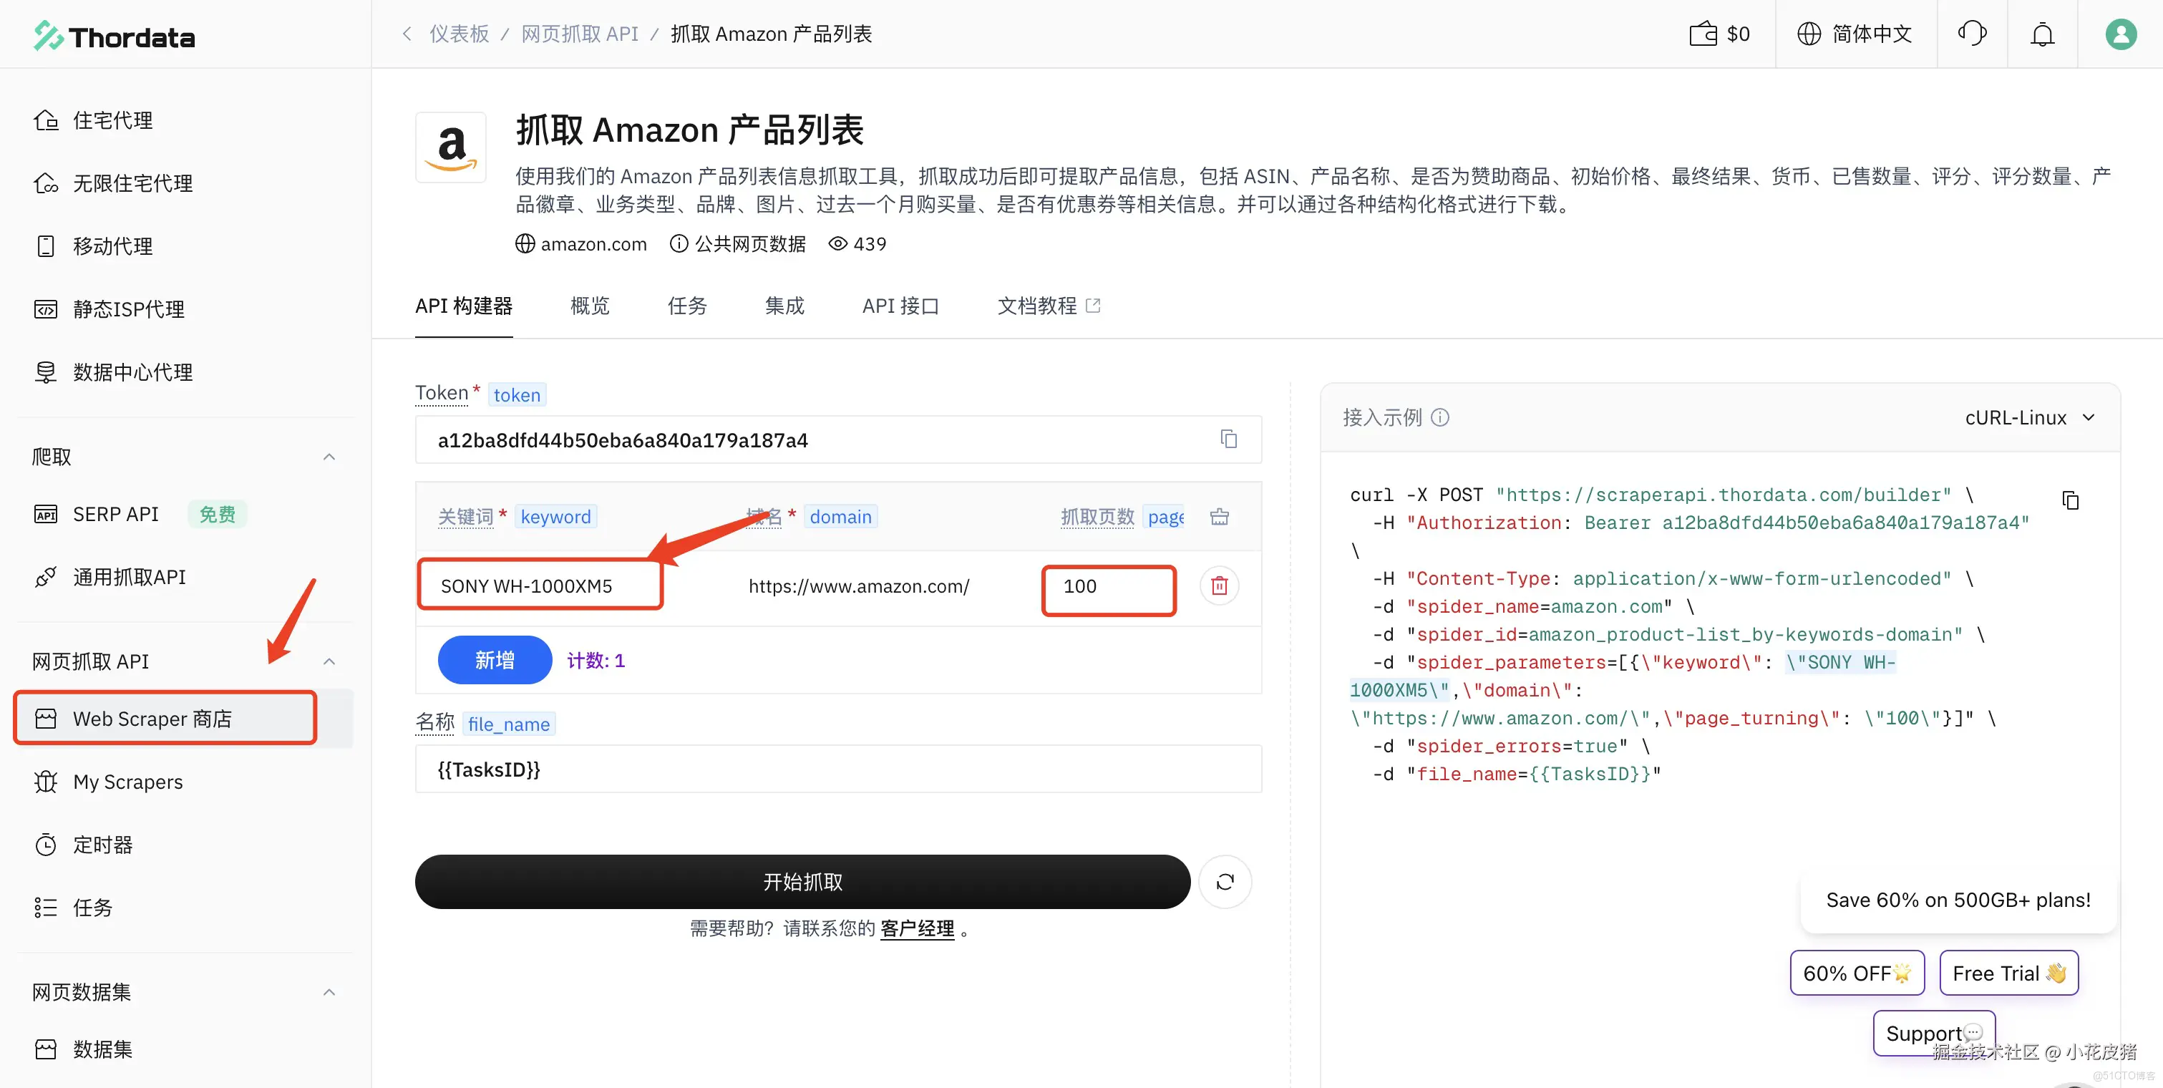Switch to the API 接口 tab
Viewport: 2163px width, 1088px height.
tap(900, 306)
